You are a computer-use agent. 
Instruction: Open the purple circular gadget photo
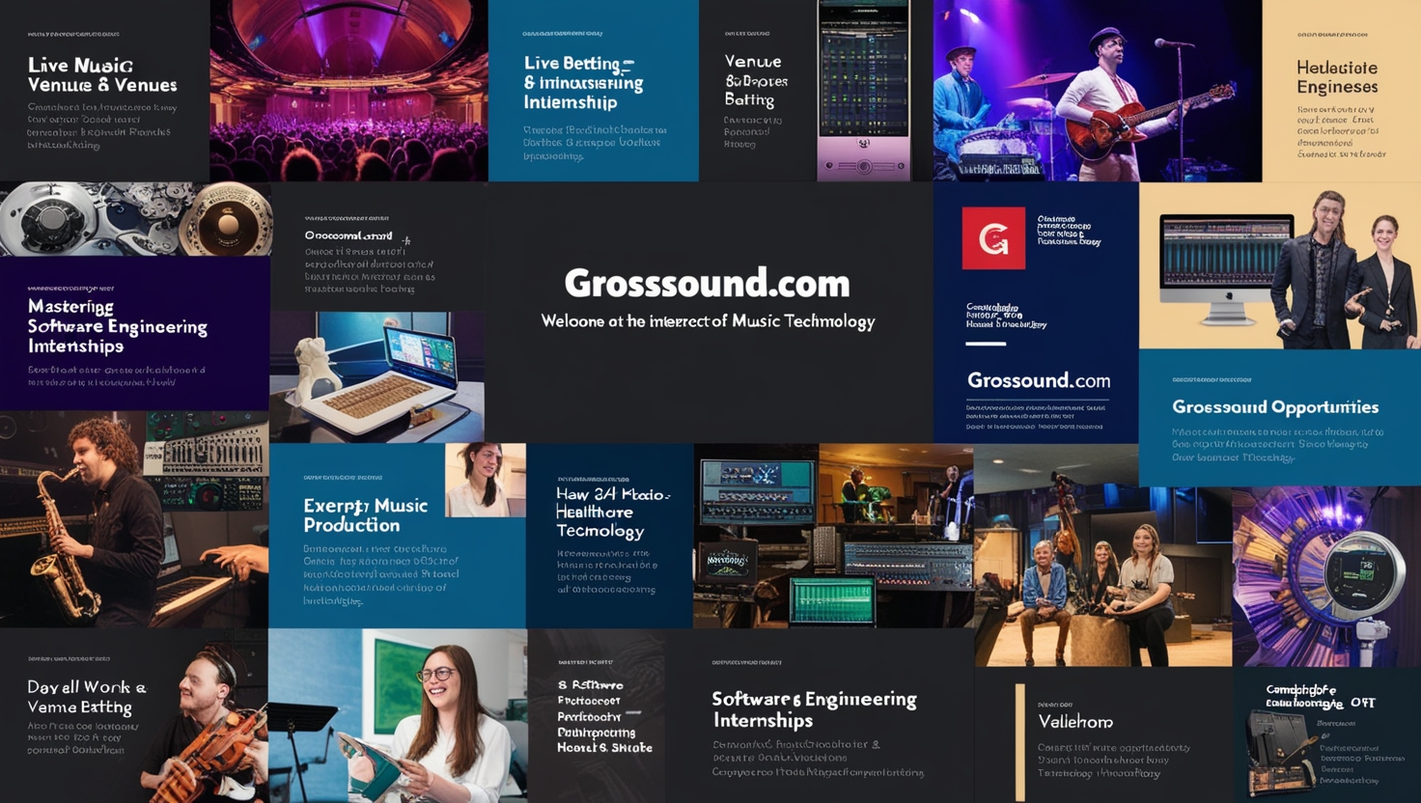(1326, 576)
